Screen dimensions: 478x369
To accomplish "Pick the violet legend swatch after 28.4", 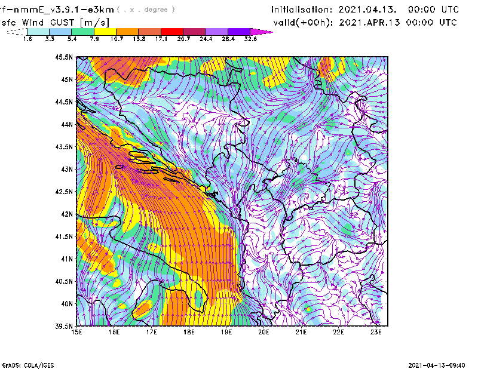I will pyautogui.click(x=238, y=32).
